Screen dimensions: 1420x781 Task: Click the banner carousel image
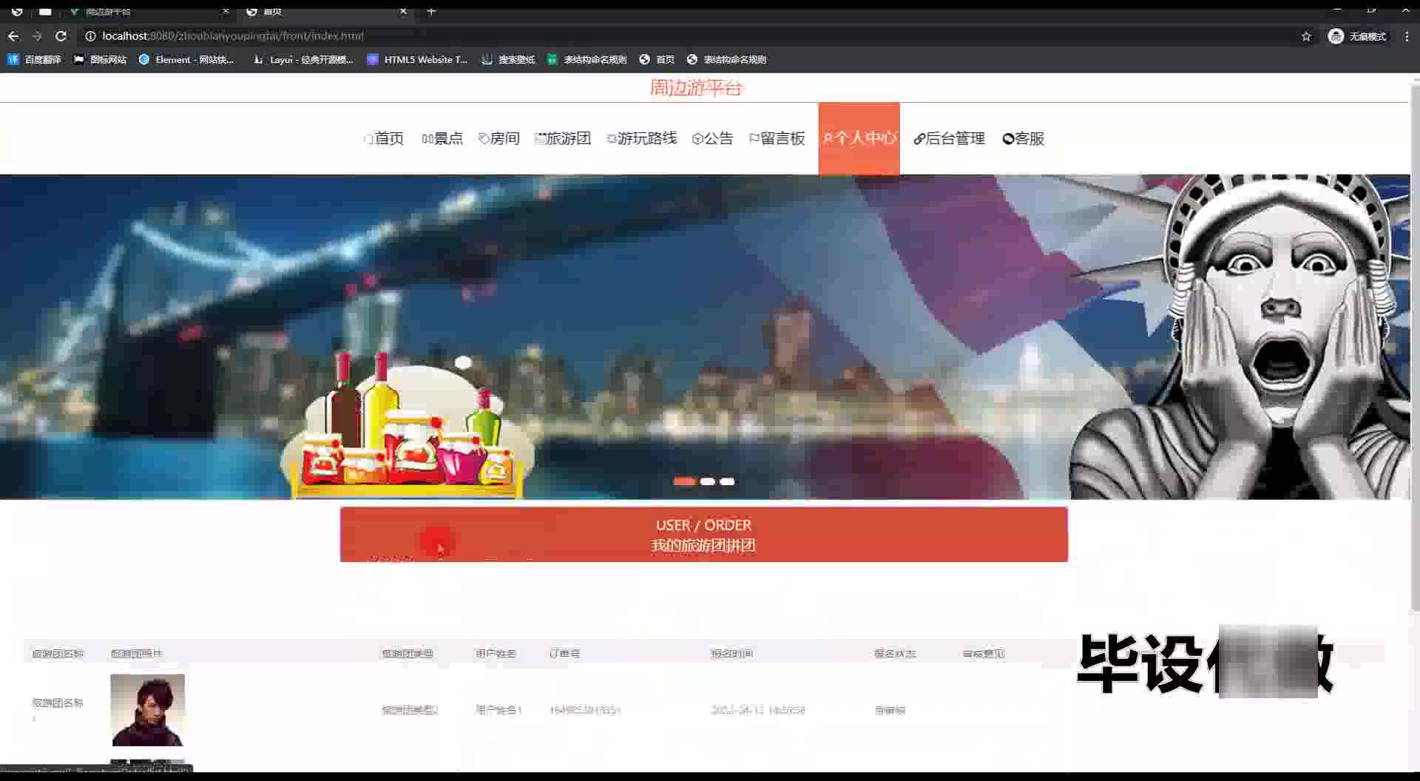point(705,337)
